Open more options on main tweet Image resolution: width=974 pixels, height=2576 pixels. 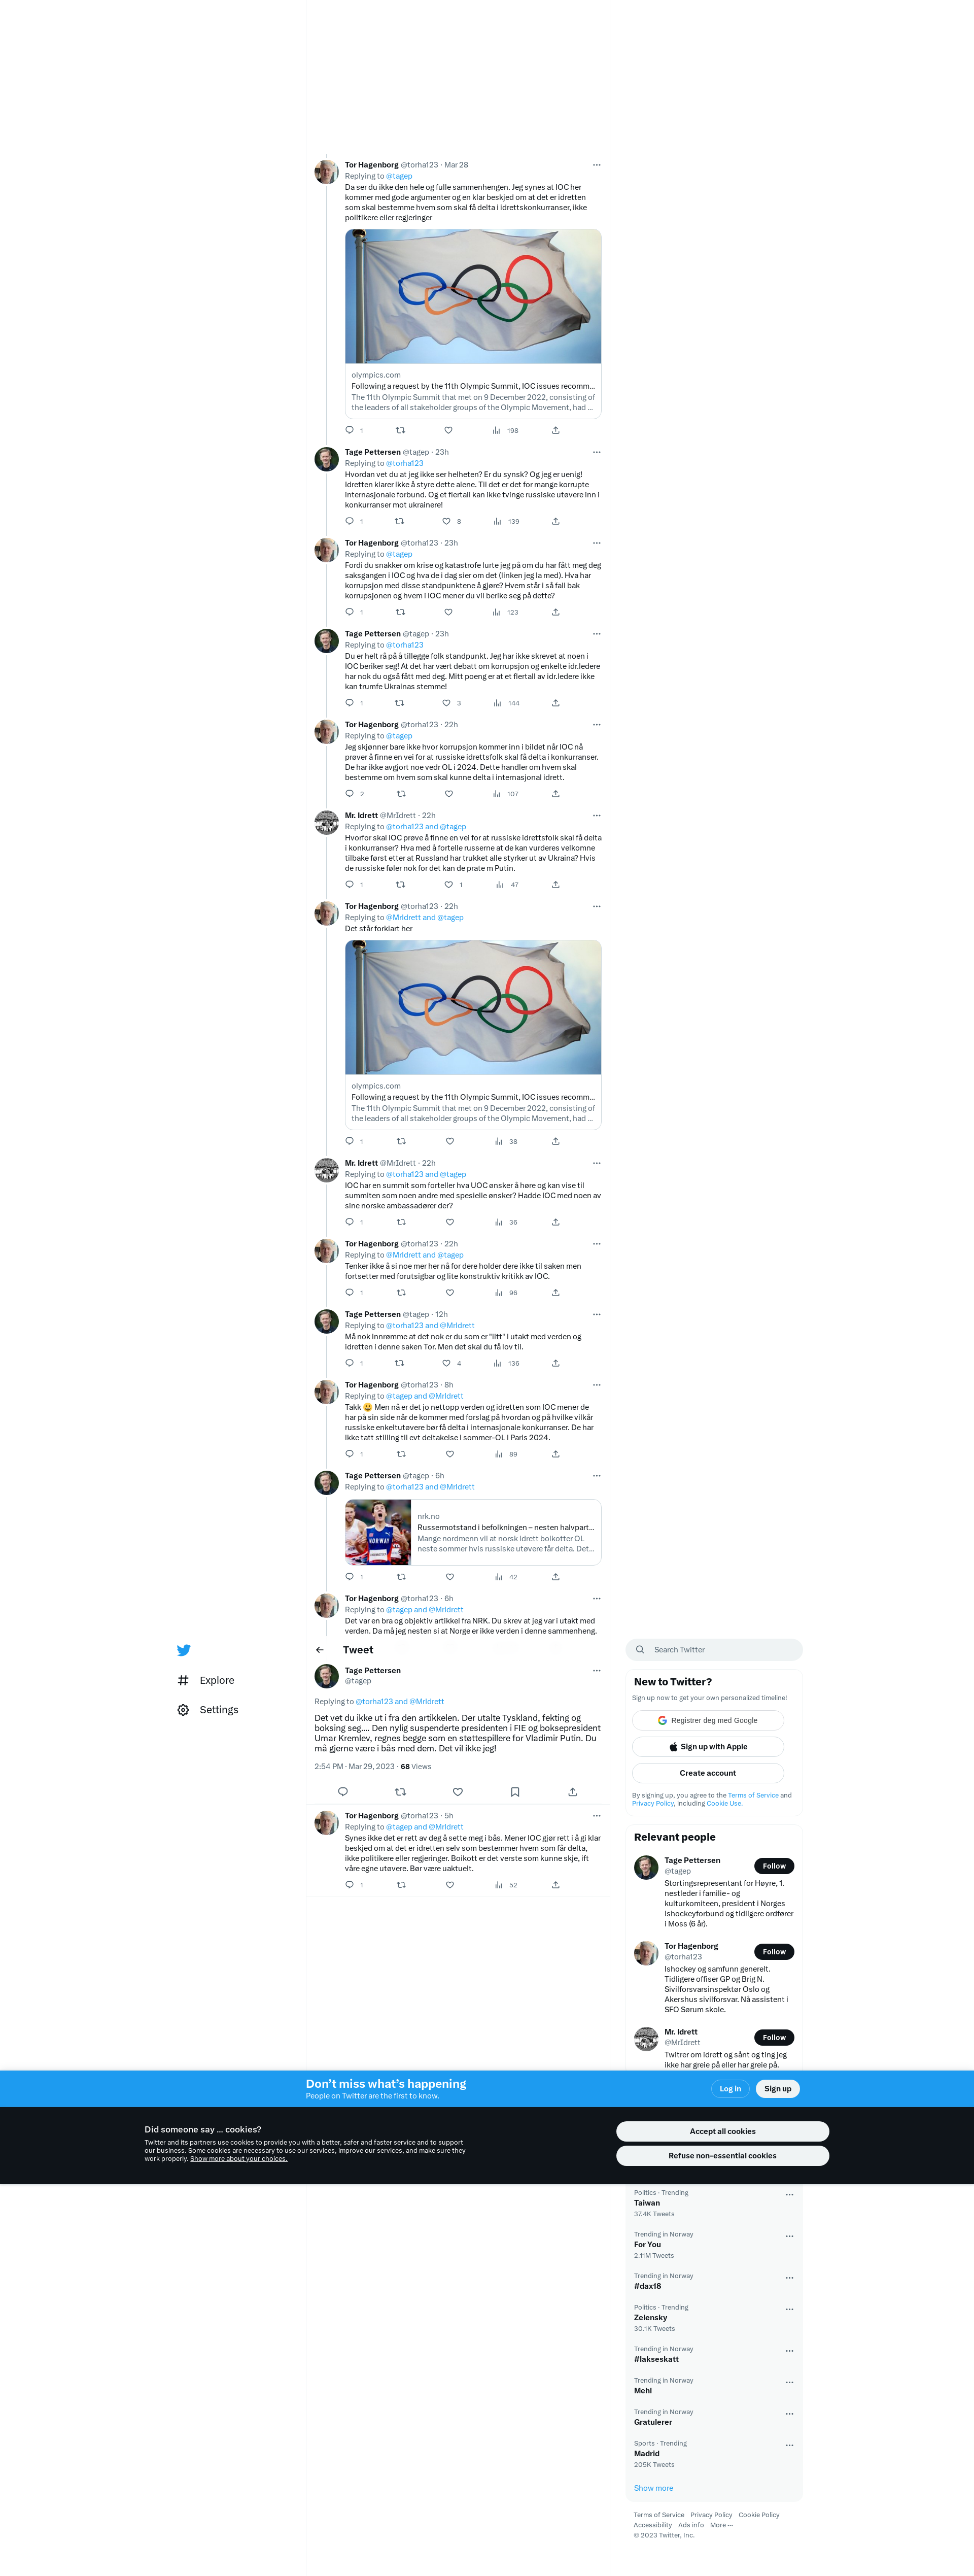597,1671
